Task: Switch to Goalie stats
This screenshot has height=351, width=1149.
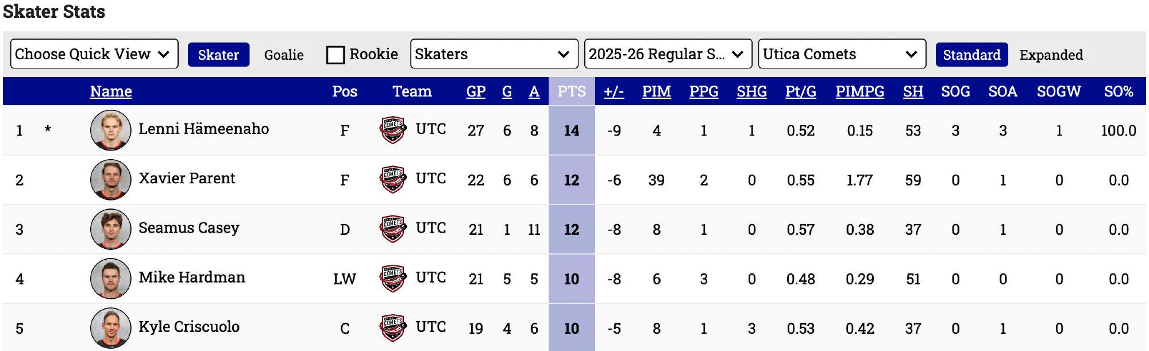Action: tap(284, 55)
